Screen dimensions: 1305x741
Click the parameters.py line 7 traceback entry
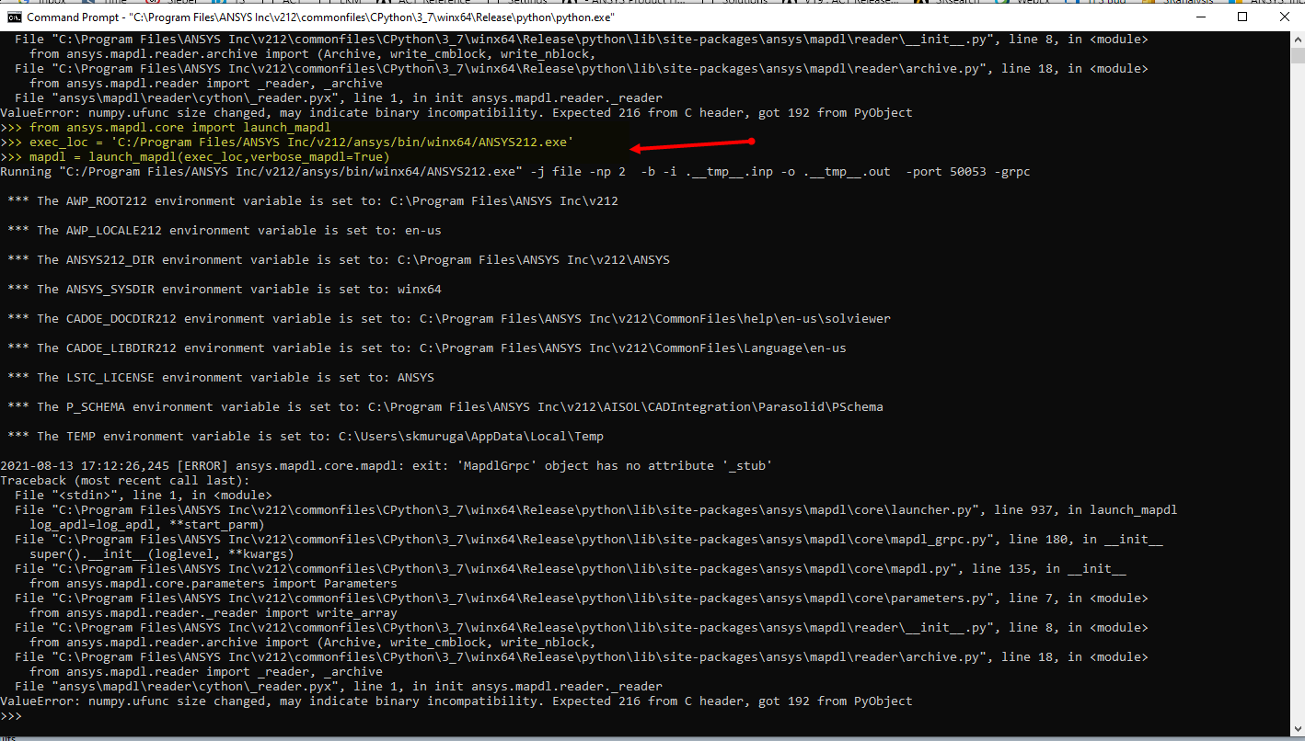(x=582, y=598)
